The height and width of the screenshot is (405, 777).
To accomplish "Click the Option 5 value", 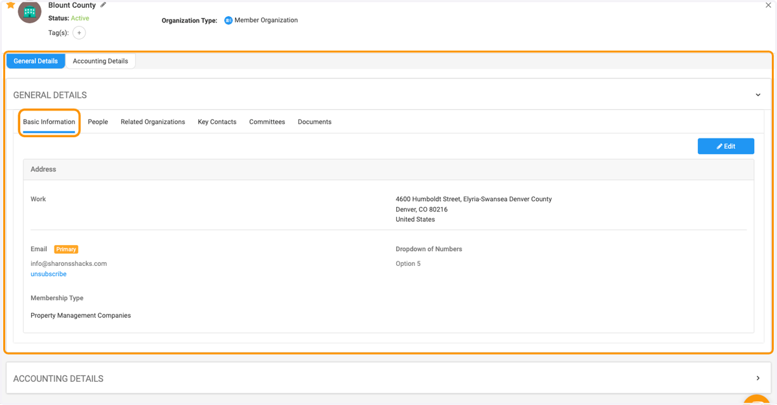I will click(x=408, y=264).
